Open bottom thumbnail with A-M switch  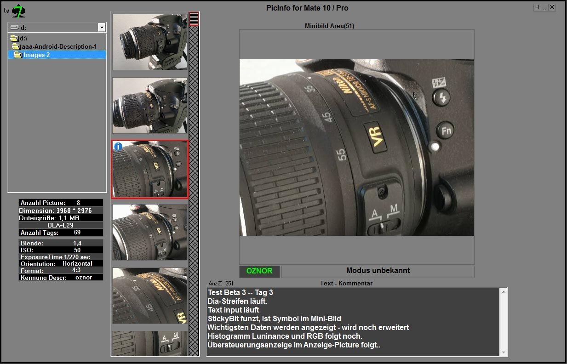(150, 343)
